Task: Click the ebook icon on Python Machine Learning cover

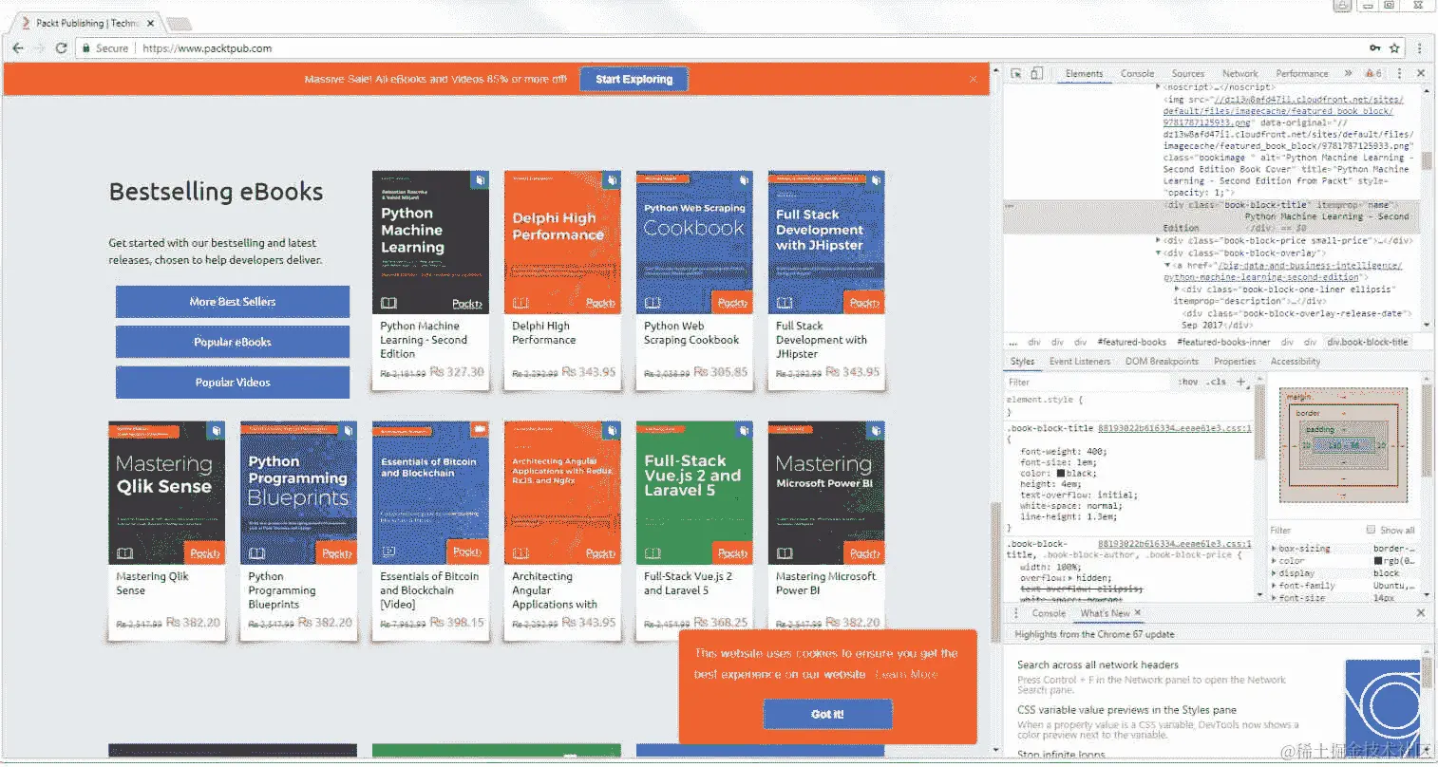Action: [481, 179]
